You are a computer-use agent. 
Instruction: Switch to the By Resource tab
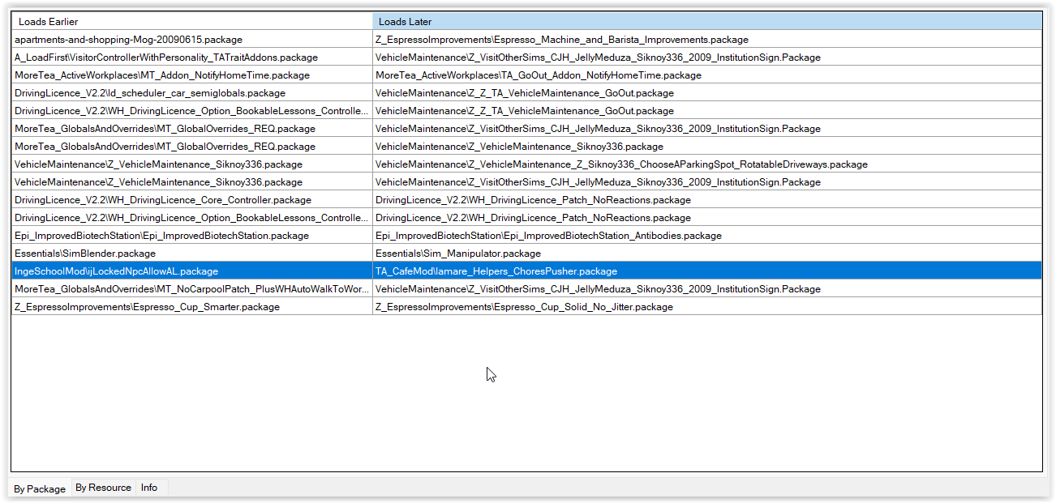(103, 488)
